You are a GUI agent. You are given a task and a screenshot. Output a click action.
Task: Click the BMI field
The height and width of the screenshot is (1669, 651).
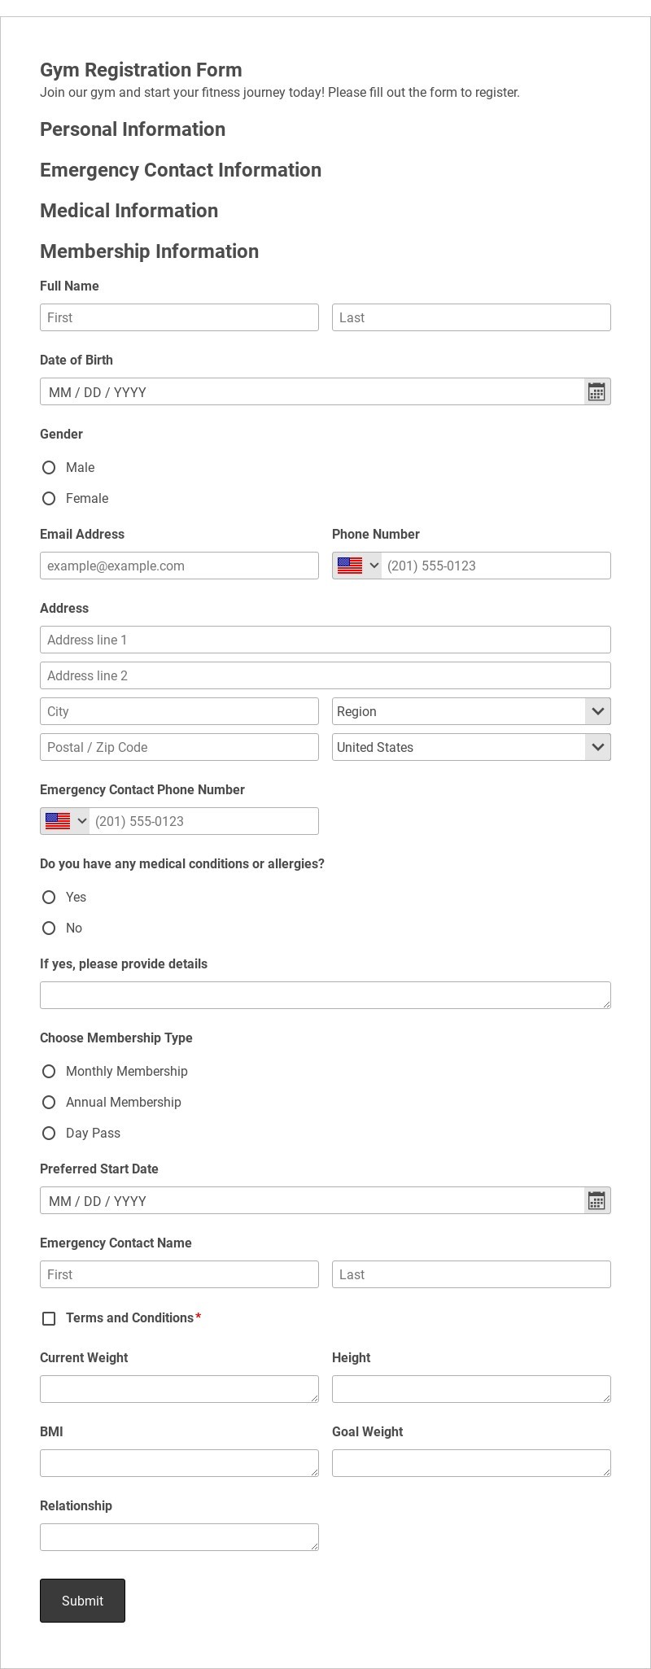pyautogui.click(x=179, y=1463)
